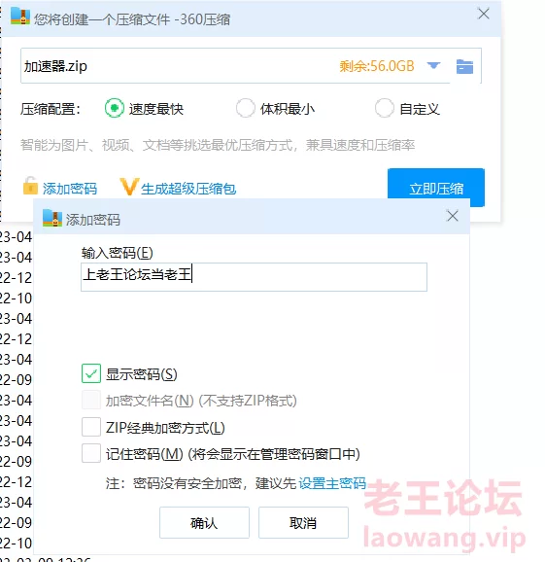545x562 pixels.
Task: Focus the 输入密码 text field
Action: (254, 277)
